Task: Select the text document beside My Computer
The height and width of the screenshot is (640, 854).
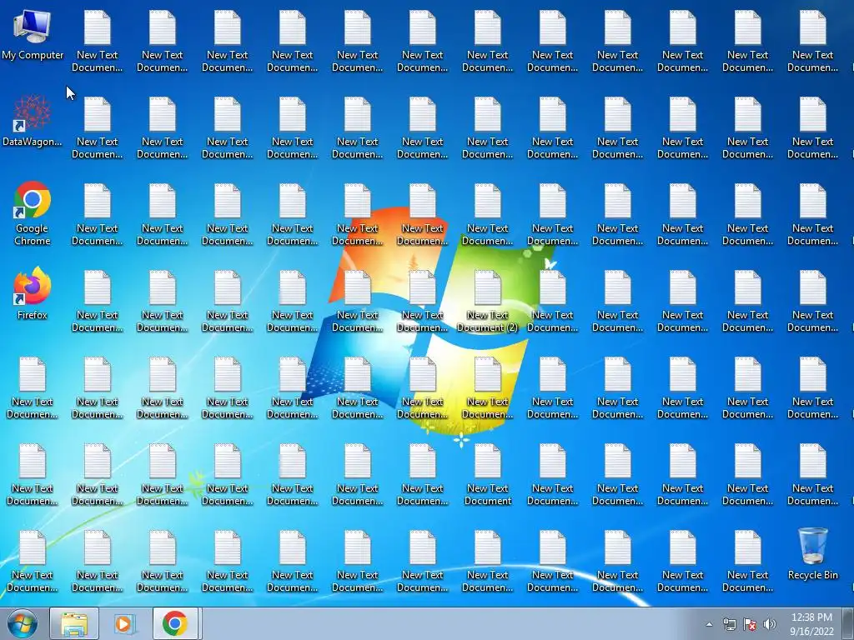Action: 97,42
